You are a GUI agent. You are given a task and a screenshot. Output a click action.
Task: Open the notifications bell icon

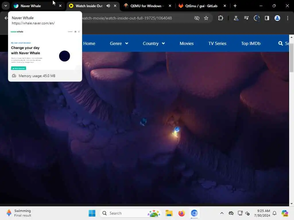pos(274,213)
